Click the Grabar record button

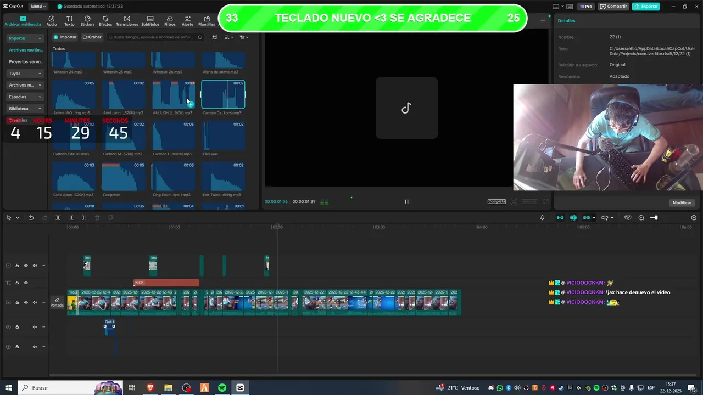point(92,37)
